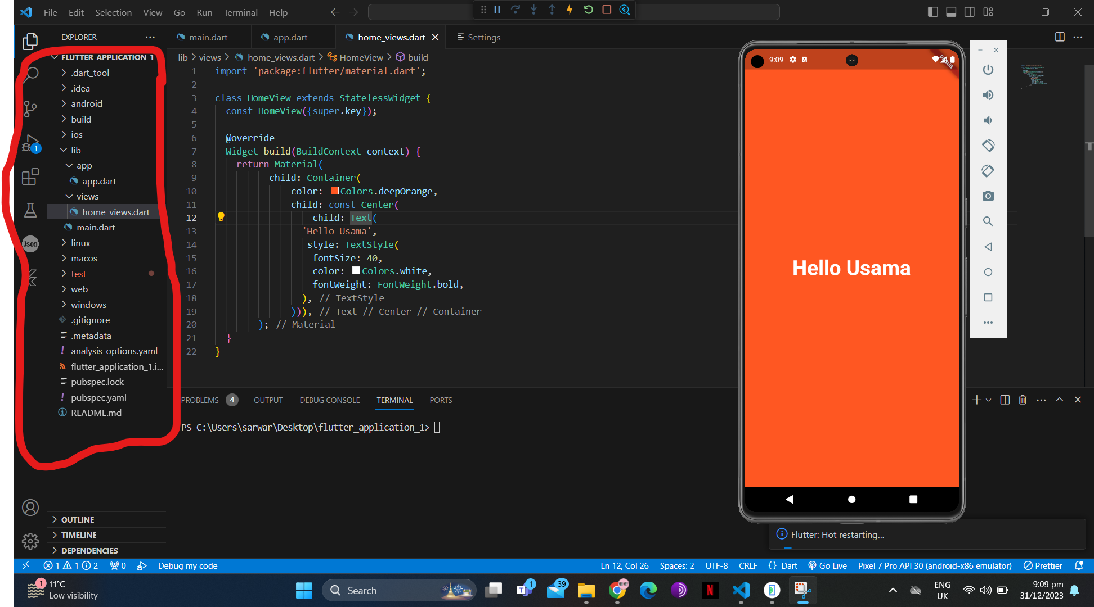The width and height of the screenshot is (1094, 607).
Task: Open the Run and Debug view
Action: coord(30,144)
